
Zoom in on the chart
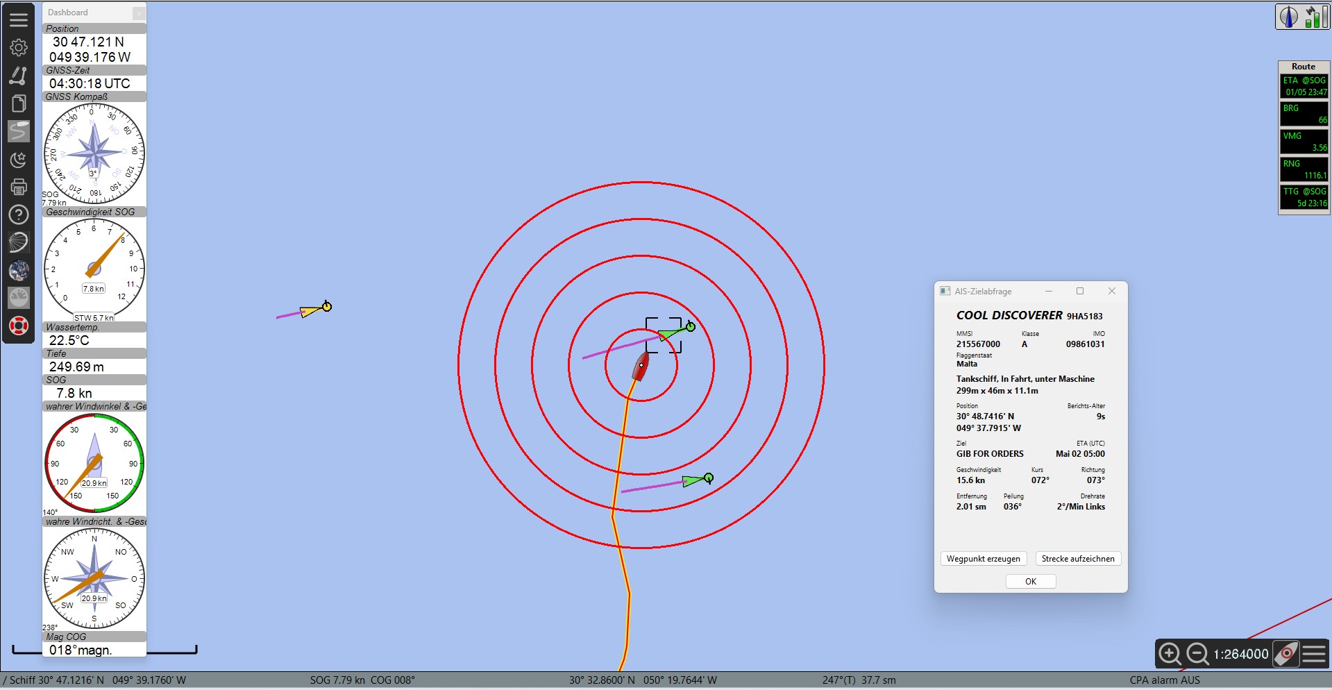pyautogui.click(x=1170, y=654)
